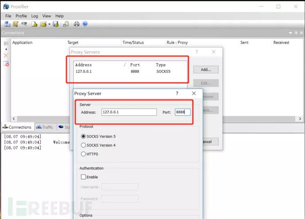The height and width of the screenshot is (219, 305).
Task: Click Add... in Proxy Servers dialog
Action: click(206, 70)
